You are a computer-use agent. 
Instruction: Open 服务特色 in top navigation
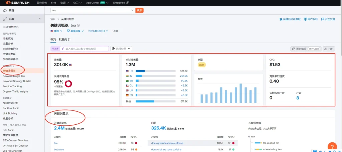42,3
